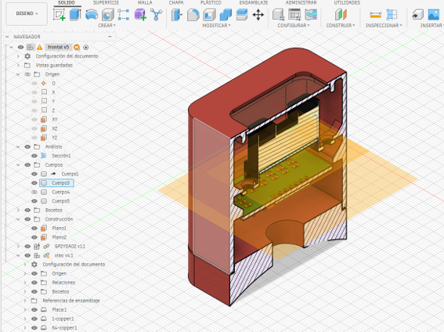
Task: Hide Cuerpo1 using its eye icon
Action: tap(34, 174)
